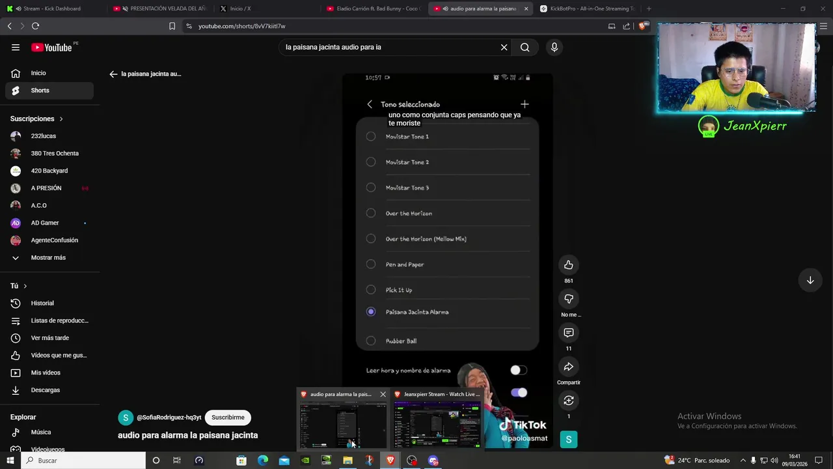Viewport: 833px width, 469px height.
Task: Go back in the browser
Action: click(x=9, y=26)
